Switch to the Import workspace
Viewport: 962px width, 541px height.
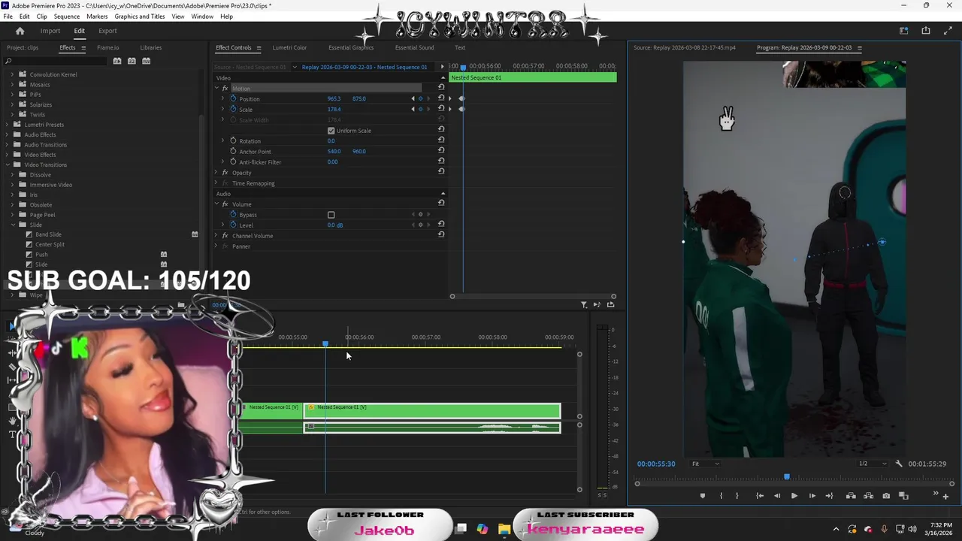coord(50,31)
